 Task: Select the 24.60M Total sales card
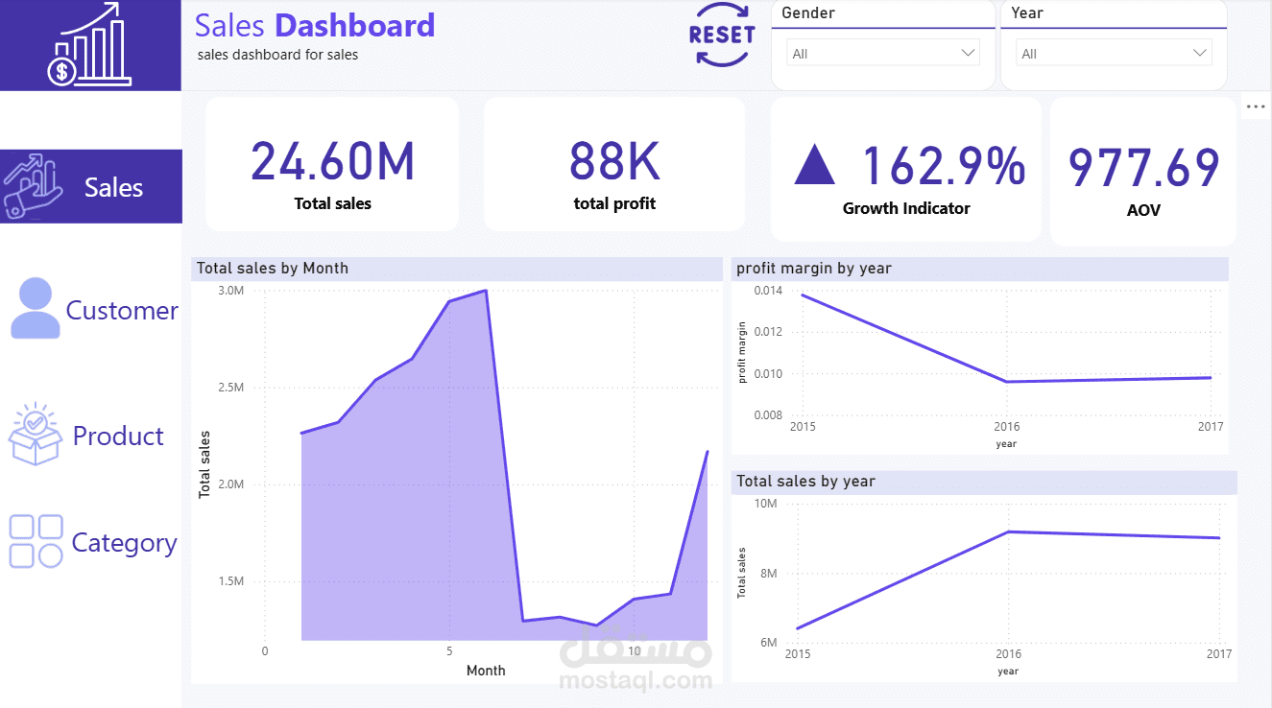pos(332,164)
